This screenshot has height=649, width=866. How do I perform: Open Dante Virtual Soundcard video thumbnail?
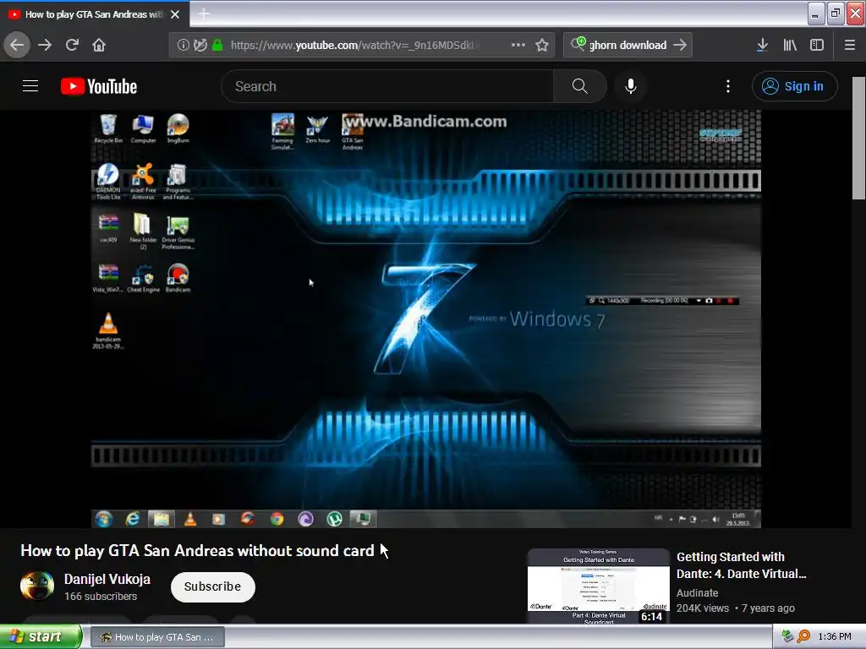click(599, 586)
